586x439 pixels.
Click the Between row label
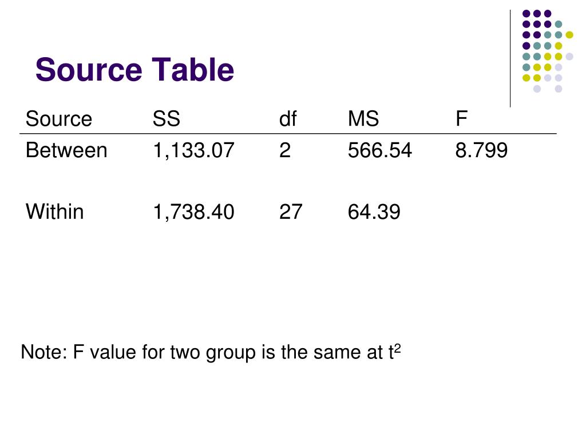(66, 150)
